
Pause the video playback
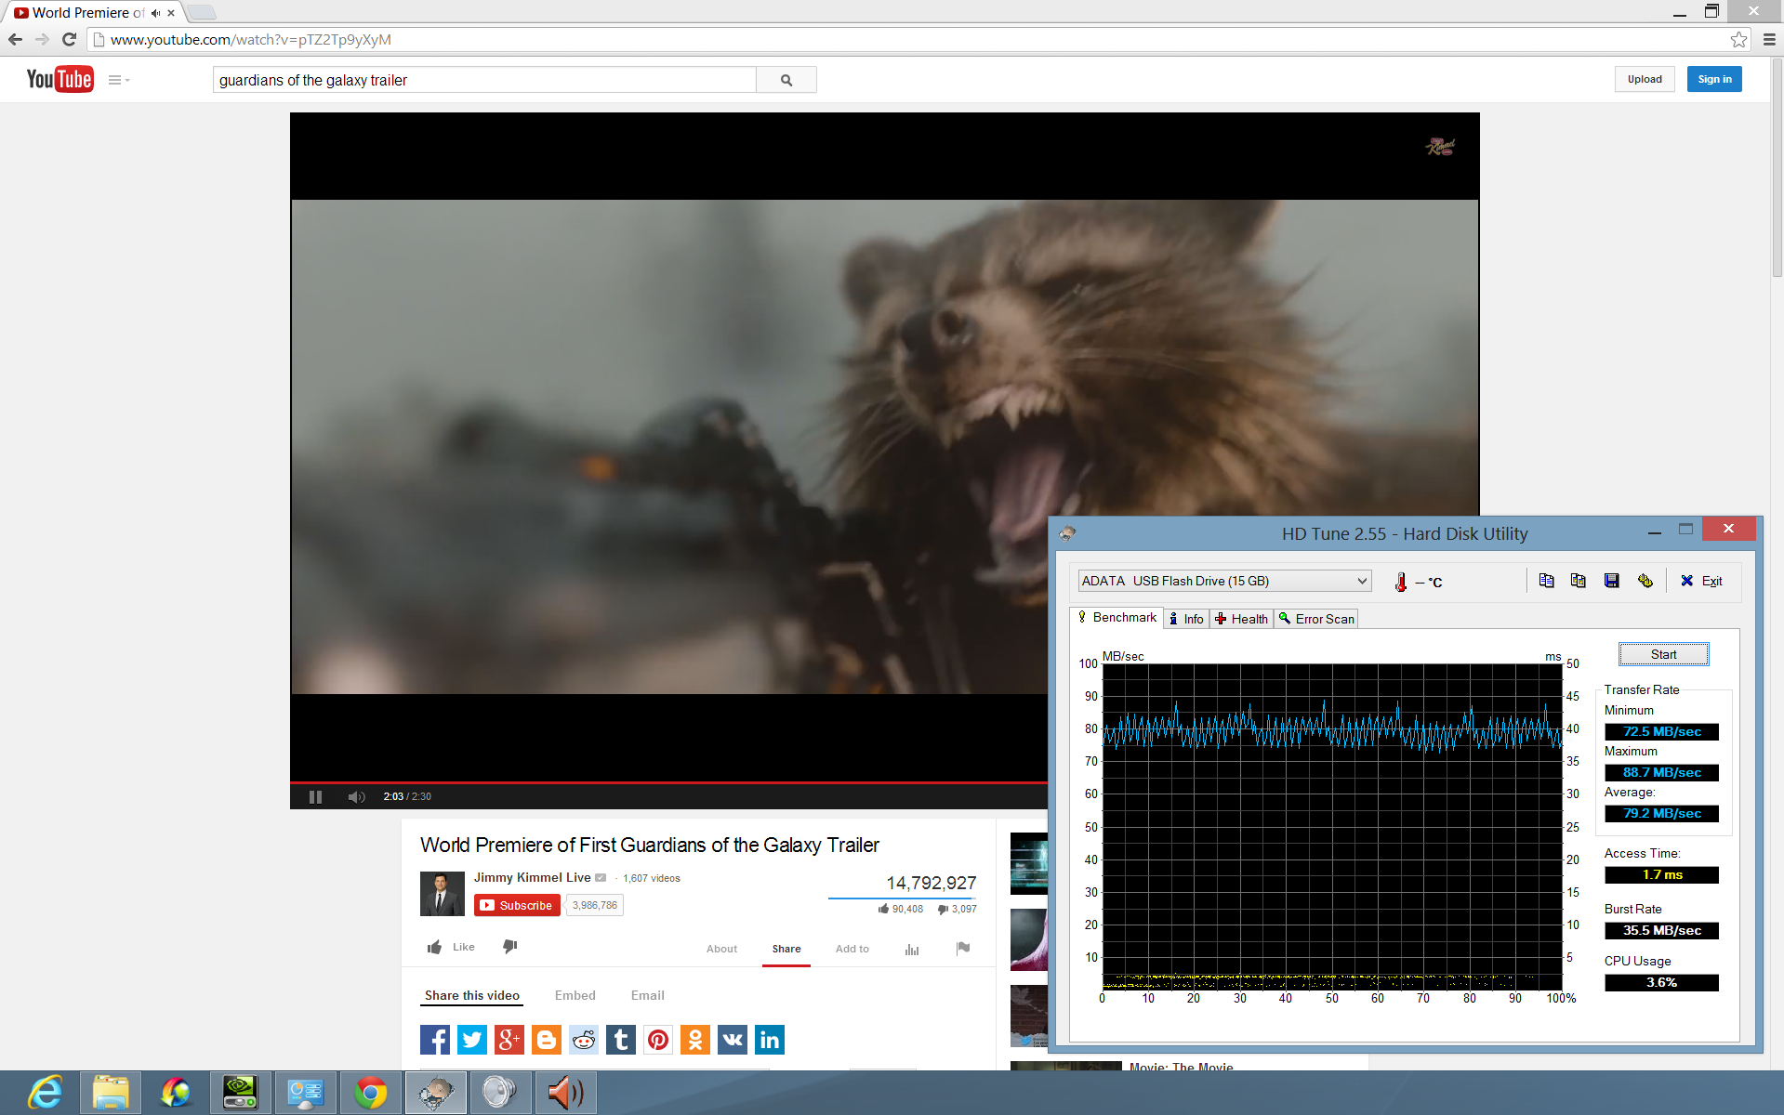click(315, 796)
